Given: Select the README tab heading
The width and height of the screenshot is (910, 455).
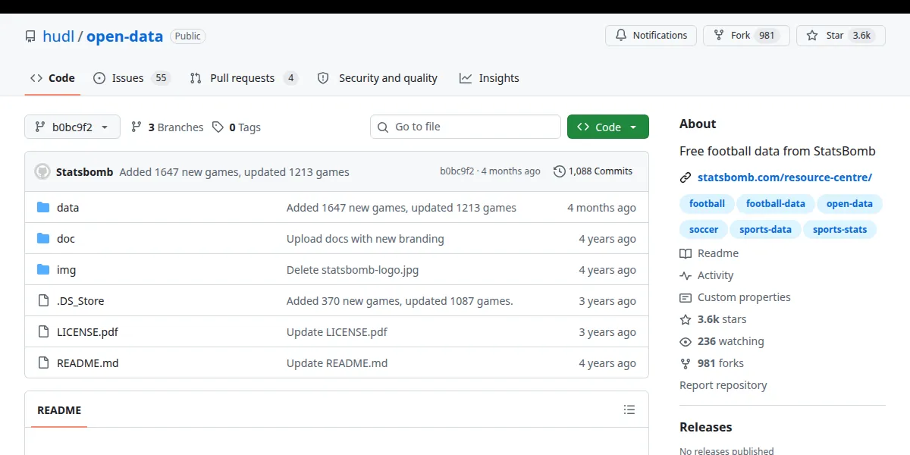Looking at the screenshot, I should [59, 410].
